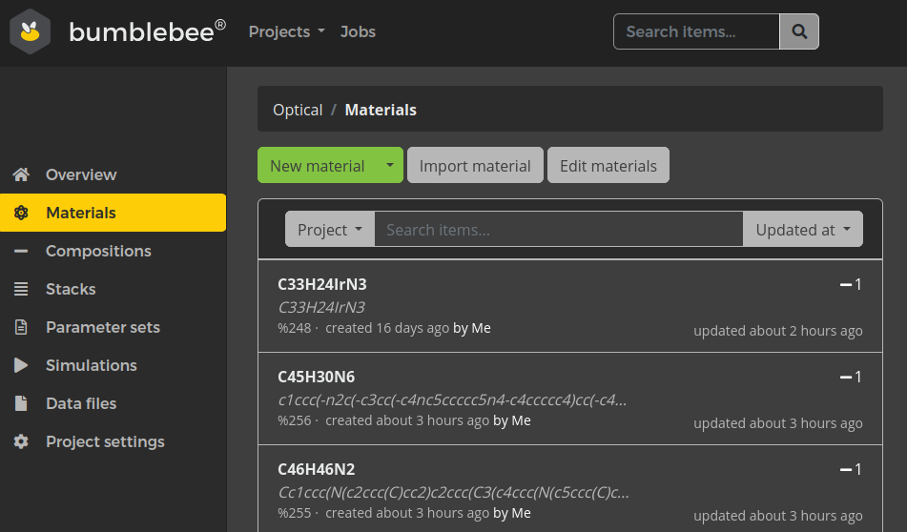This screenshot has width=907, height=532.
Task: Click the Optical breadcrumb link
Action: click(298, 110)
